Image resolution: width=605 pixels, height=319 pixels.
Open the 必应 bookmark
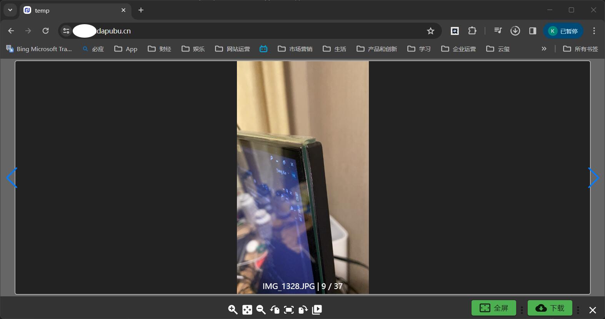93,49
